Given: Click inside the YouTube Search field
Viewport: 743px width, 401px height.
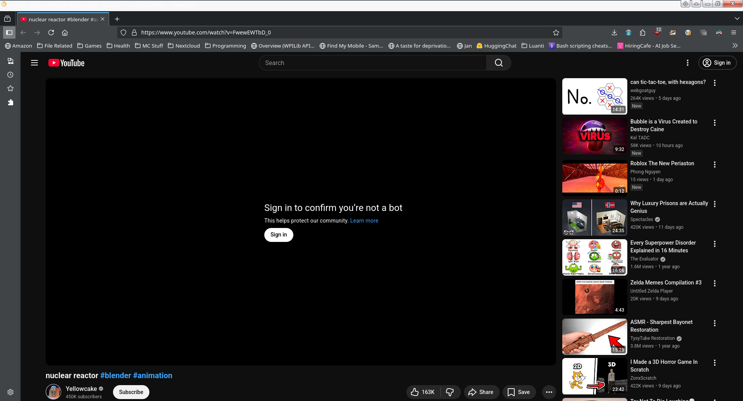Looking at the screenshot, I should 372,63.
